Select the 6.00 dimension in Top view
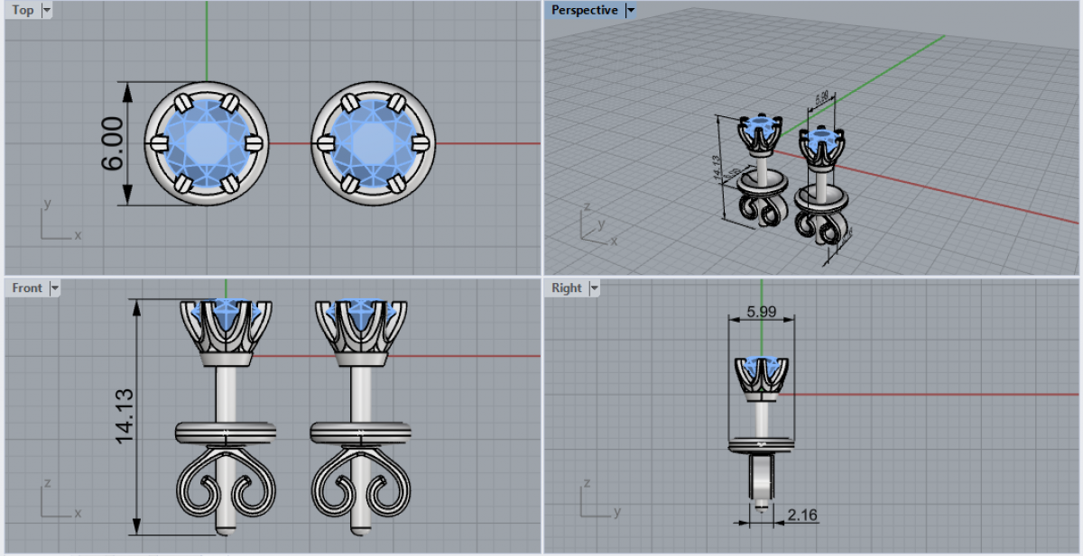The image size is (1083, 556). point(112,143)
